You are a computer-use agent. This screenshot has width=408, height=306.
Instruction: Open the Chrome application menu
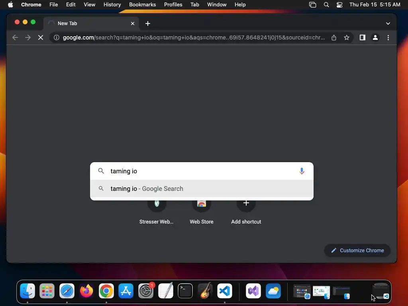[31, 4]
